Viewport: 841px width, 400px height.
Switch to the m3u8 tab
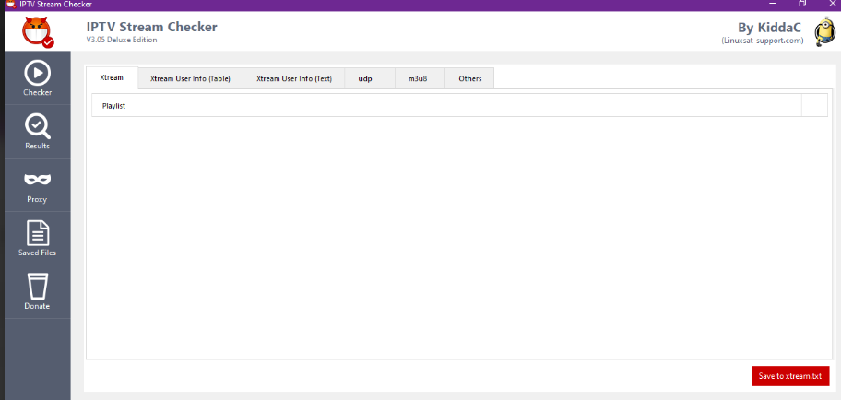(x=420, y=78)
